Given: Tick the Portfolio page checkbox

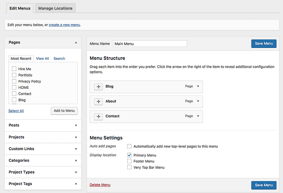Looking at the screenshot, I should pyautogui.click(x=14, y=75).
